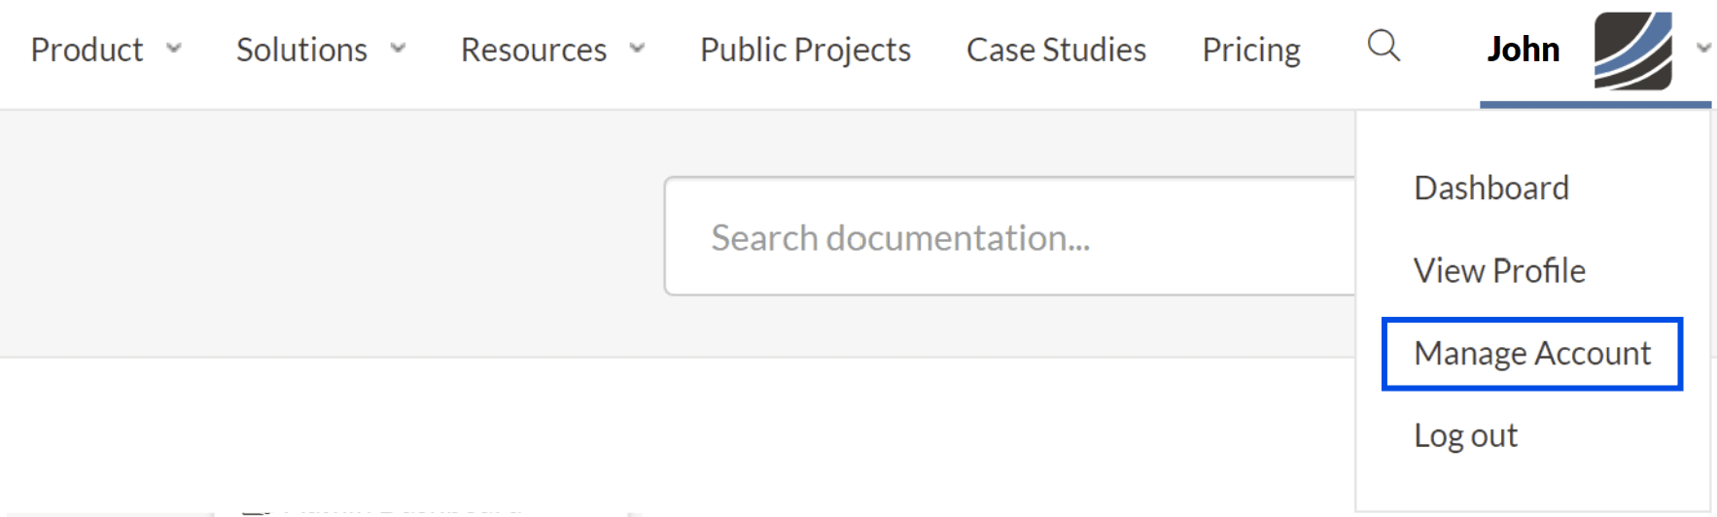Log out via the user dropdown
The image size is (1717, 517).
click(1465, 435)
